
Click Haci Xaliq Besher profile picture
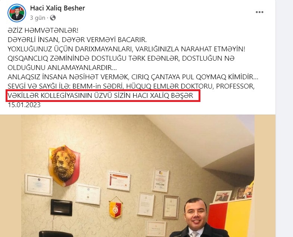17,13
